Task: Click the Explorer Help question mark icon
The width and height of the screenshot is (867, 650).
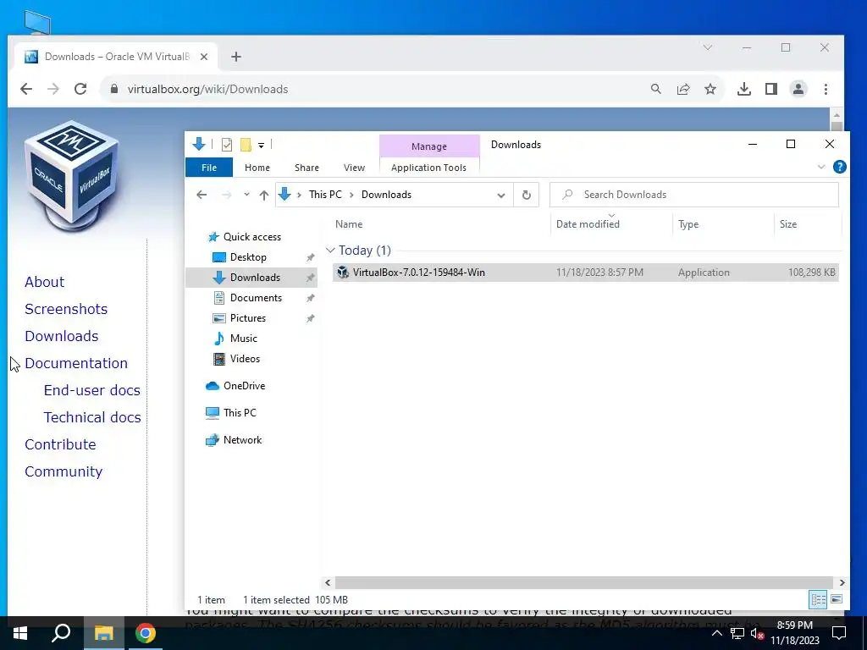Action: click(839, 167)
